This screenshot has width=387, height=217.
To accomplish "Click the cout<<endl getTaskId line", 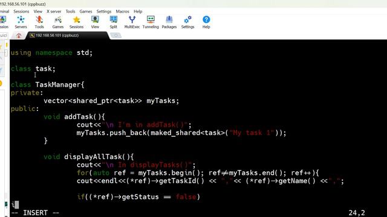I will (210, 181).
